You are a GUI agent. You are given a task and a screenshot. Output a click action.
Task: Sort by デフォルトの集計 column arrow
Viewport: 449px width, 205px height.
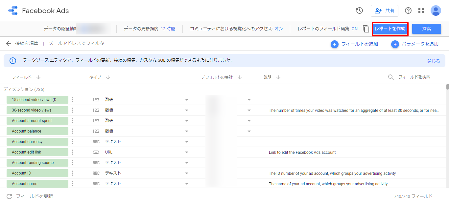(x=240, y=77)
